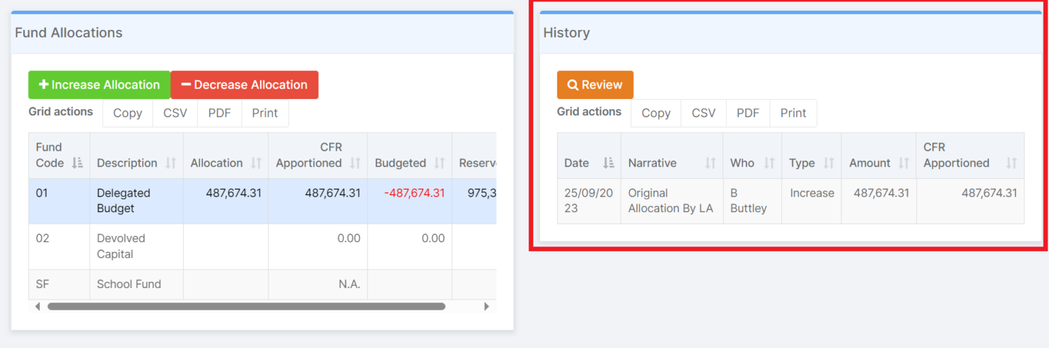Open Review in History panel
This screenshot has height=348, width=1049.
(595, 85)
